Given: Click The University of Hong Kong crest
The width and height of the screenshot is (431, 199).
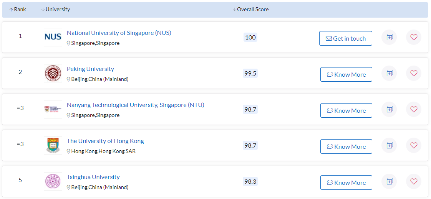Looking at the screenshot, I should (53, 145).
